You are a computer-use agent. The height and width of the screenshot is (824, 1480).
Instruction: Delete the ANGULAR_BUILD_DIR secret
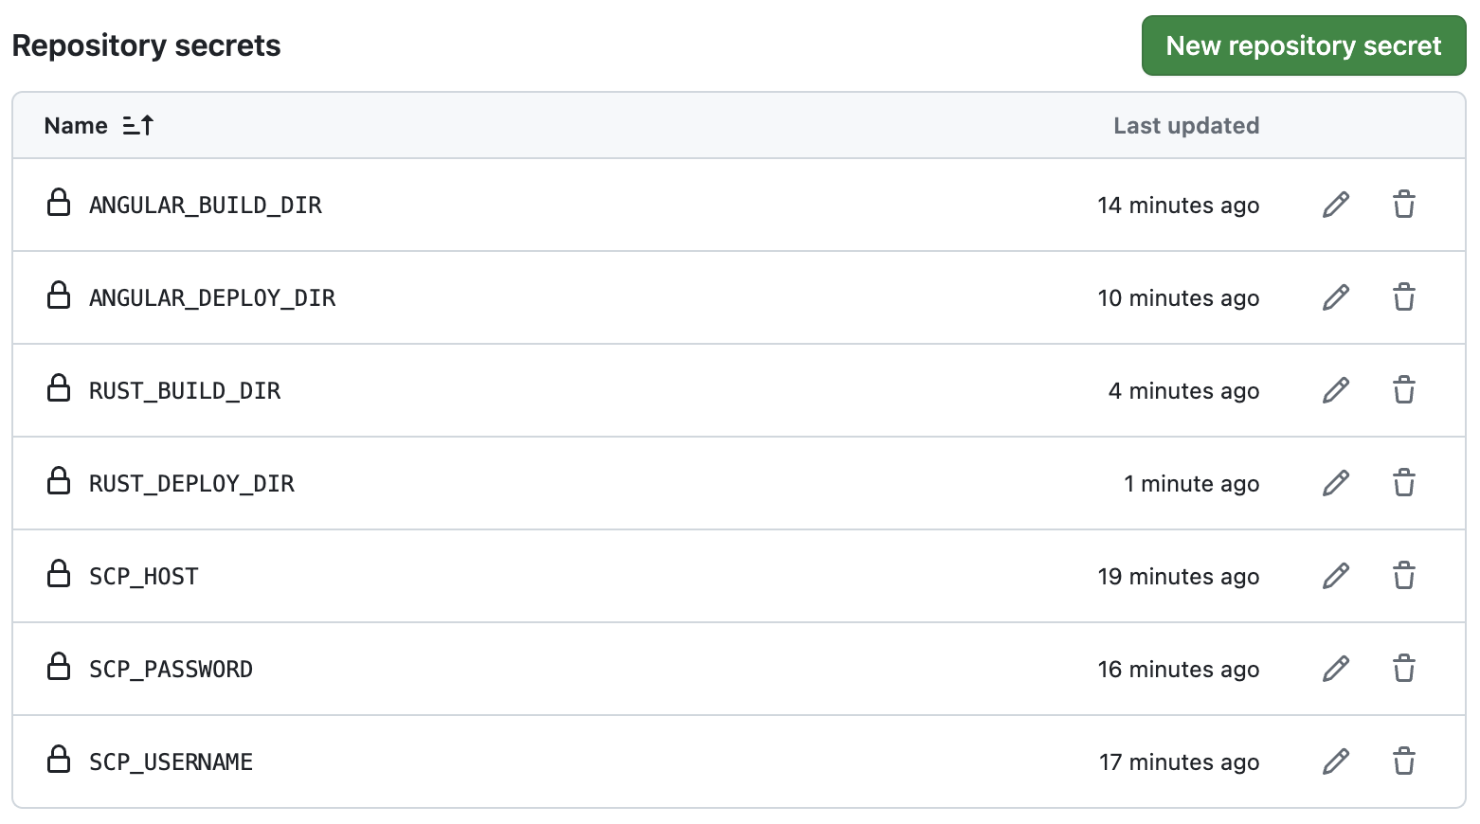[x=1403, y=205]
